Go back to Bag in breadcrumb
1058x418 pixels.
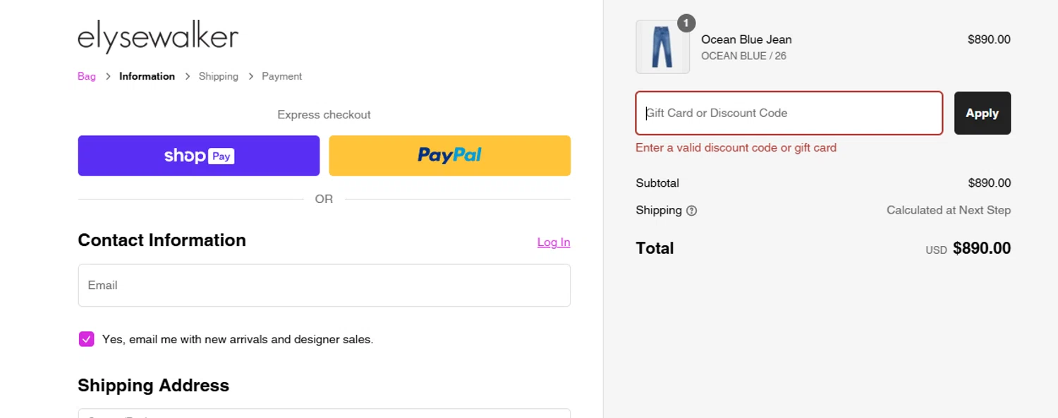(87, 76)
